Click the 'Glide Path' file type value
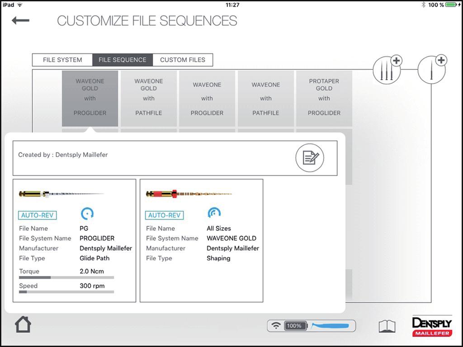This screenshot has height=347, width=463. click(94, 258)
